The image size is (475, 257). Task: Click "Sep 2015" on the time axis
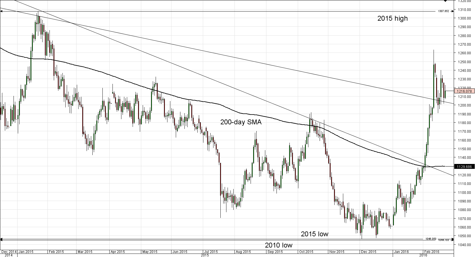(275, 252)
